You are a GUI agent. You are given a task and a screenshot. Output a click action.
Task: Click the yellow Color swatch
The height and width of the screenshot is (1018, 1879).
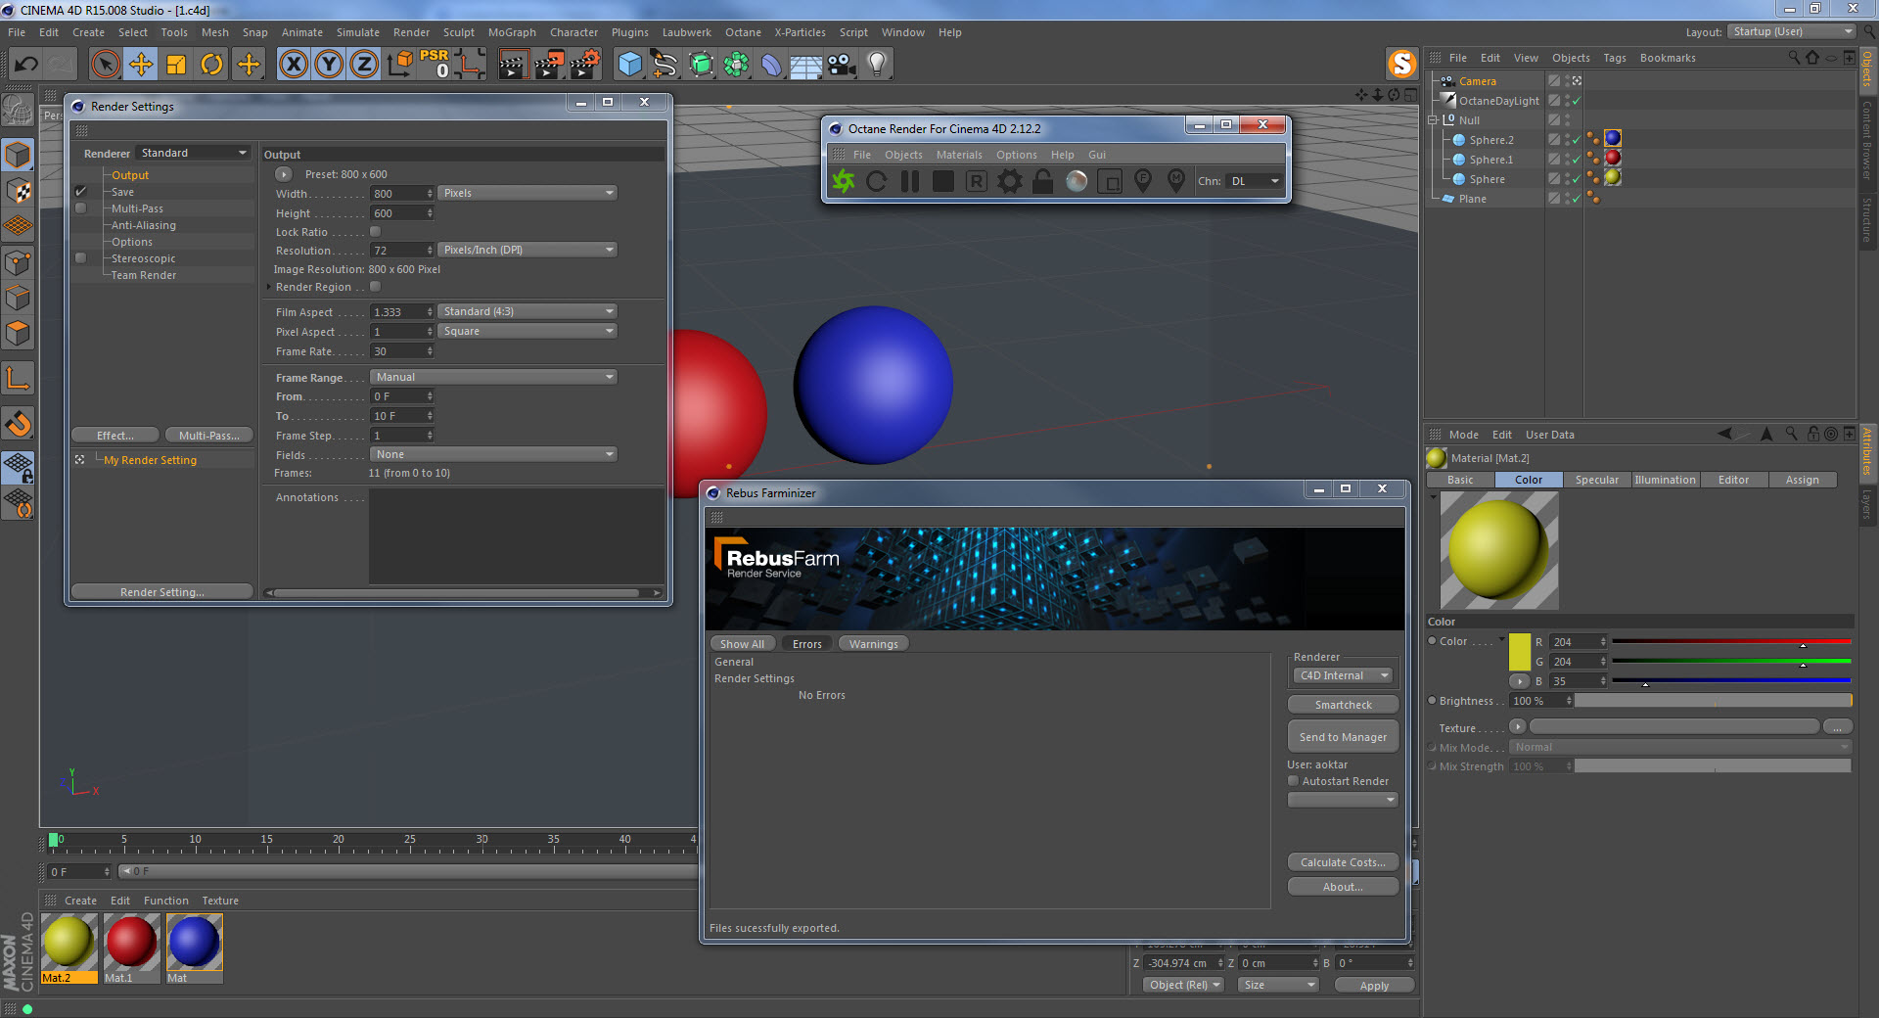[x=1519, y=652]
